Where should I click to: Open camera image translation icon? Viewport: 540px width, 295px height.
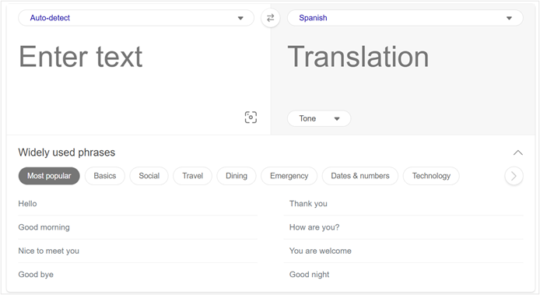(x=251, y=118)
